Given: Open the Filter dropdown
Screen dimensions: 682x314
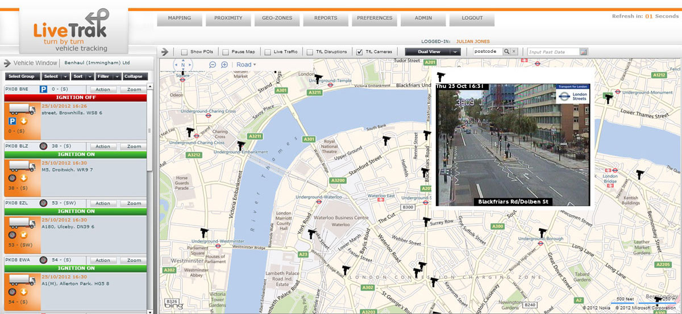Looking at the screenshot, I should pyautogui.click(x=109, y=76).
